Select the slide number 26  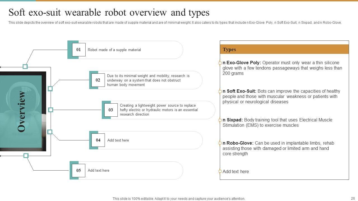(x=352, y=198)
